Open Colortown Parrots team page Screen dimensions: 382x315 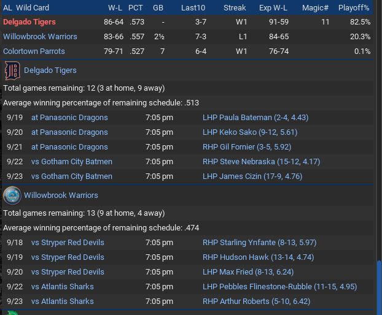(34, 51)
